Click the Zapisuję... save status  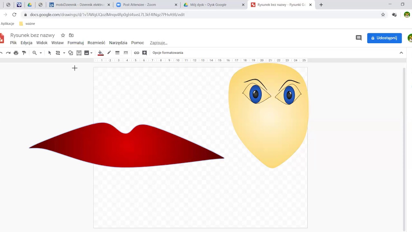coord(158,43)
